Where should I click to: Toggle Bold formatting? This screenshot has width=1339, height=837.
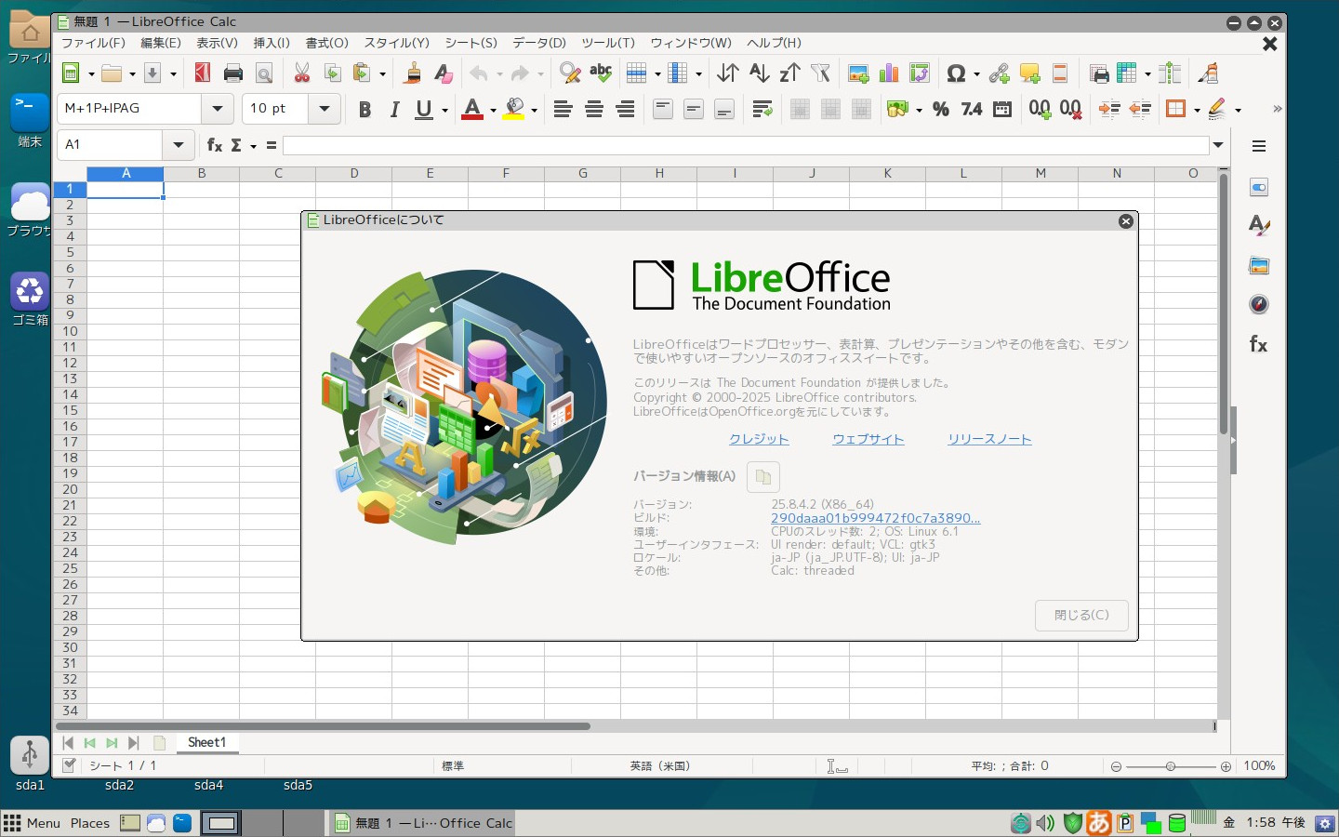[x=365, y=110]
